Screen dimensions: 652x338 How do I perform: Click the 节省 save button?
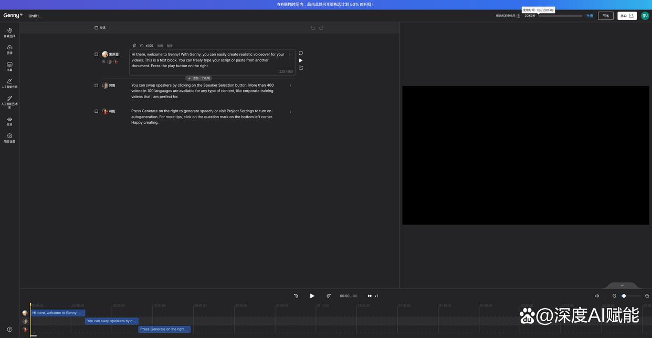pyautogui.click(x=606, y=16)
